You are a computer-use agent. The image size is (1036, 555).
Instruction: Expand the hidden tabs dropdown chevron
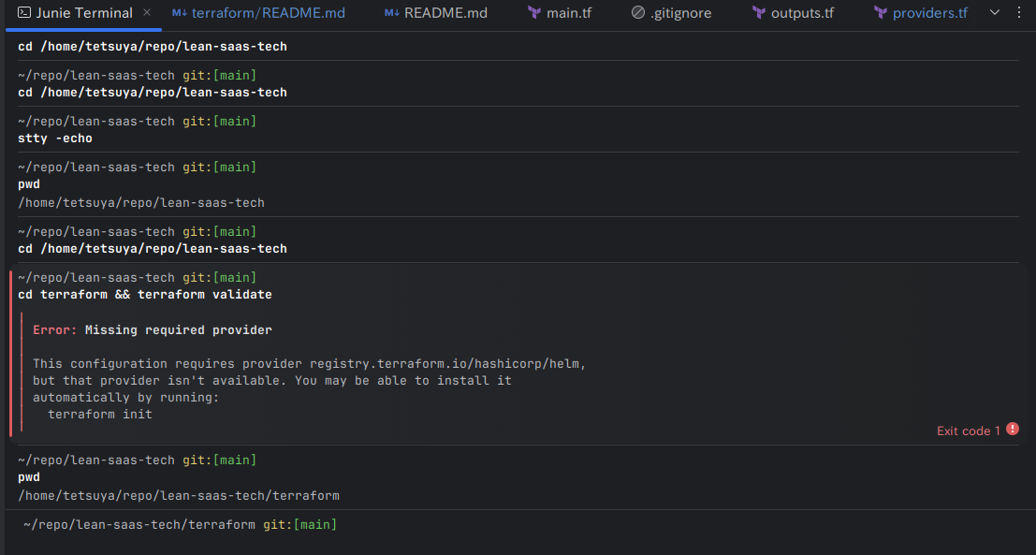[x=995, y=13]
